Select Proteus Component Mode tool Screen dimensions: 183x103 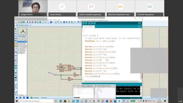click(16, 31)
